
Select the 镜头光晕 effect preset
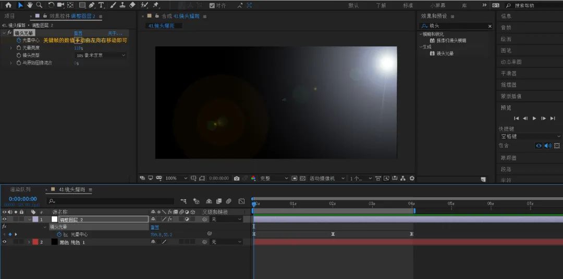[445, 54]
